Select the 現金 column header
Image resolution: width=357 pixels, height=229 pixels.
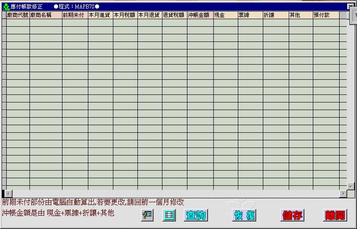pos(225,15)
